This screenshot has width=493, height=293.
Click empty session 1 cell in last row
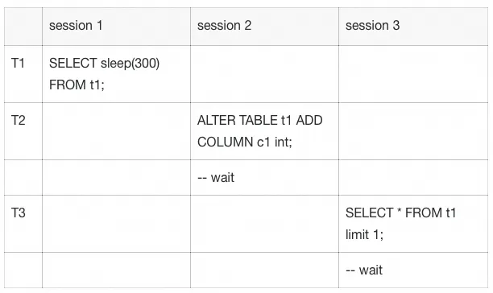(116, 270)
